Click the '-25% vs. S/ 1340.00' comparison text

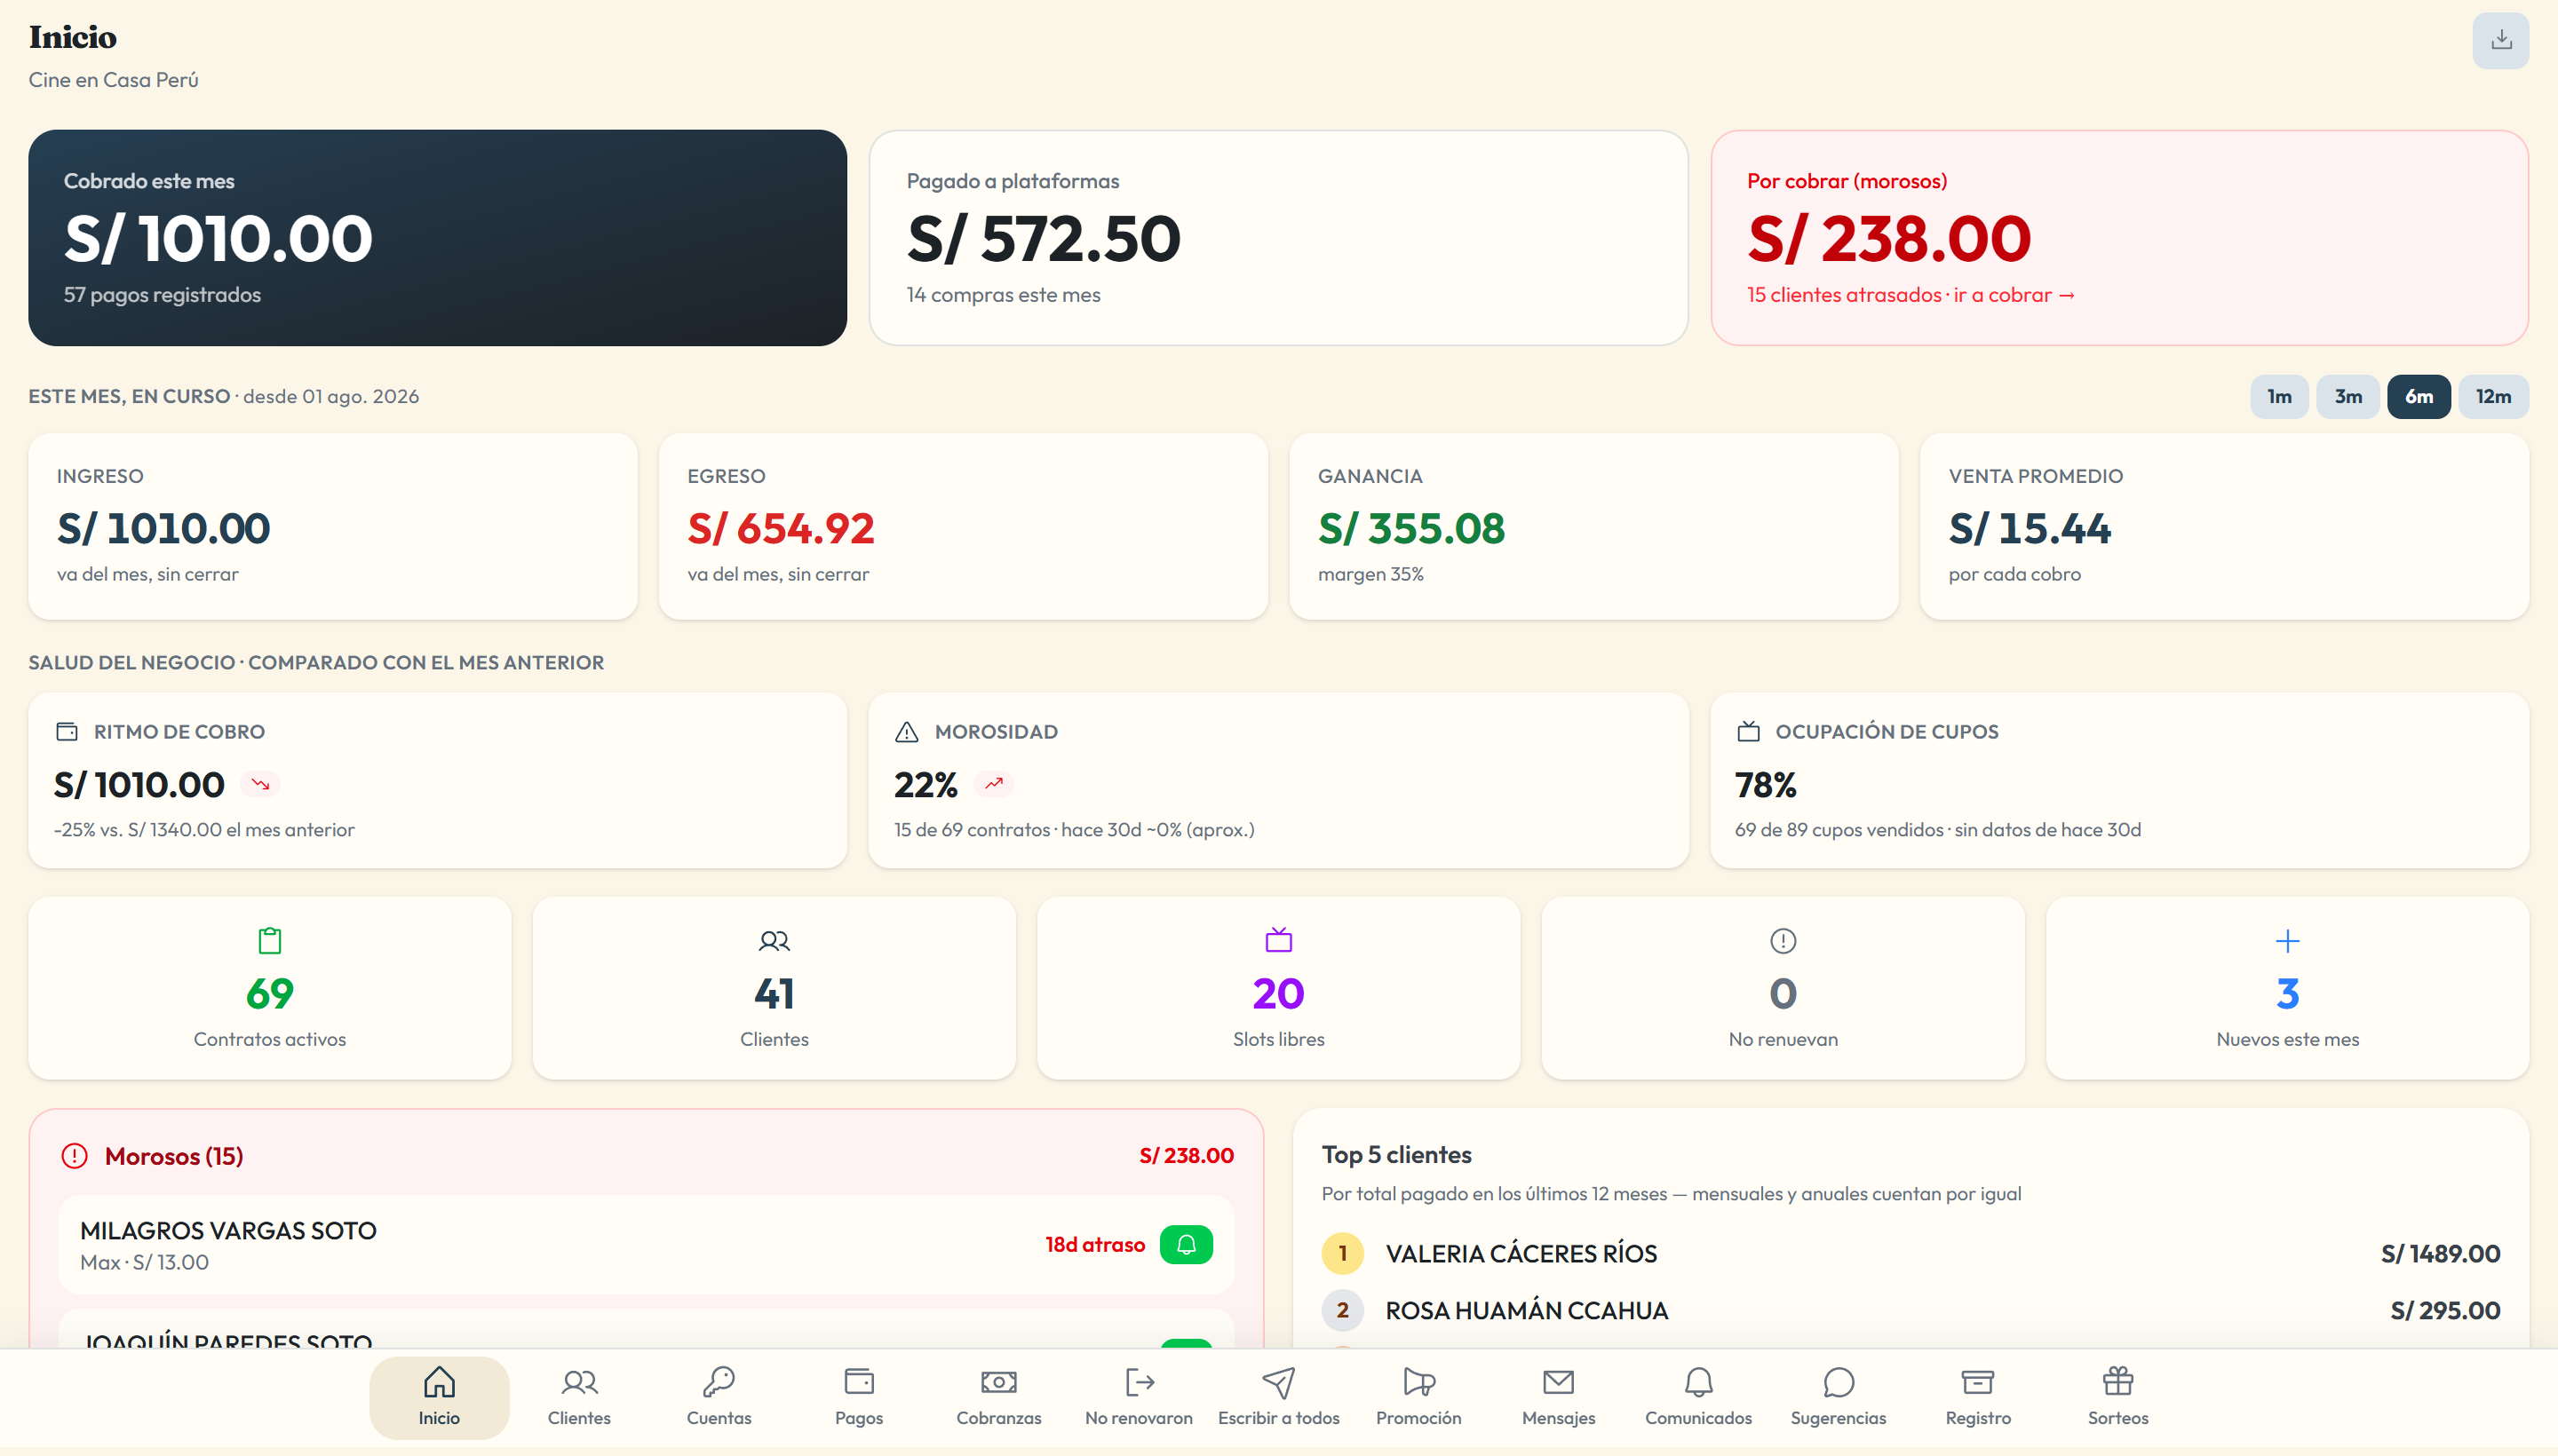click(204, 830)
